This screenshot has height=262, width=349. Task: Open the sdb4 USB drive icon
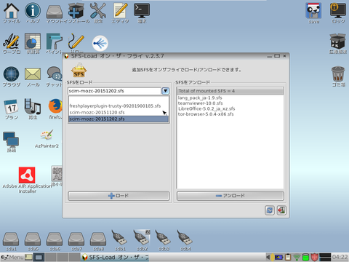[185, 238]
